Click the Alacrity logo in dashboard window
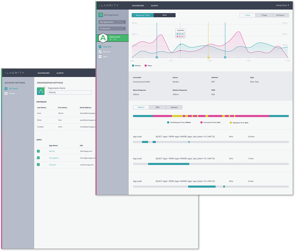The image size is (295, 251). pyautogui.click(x=108, y=6)
